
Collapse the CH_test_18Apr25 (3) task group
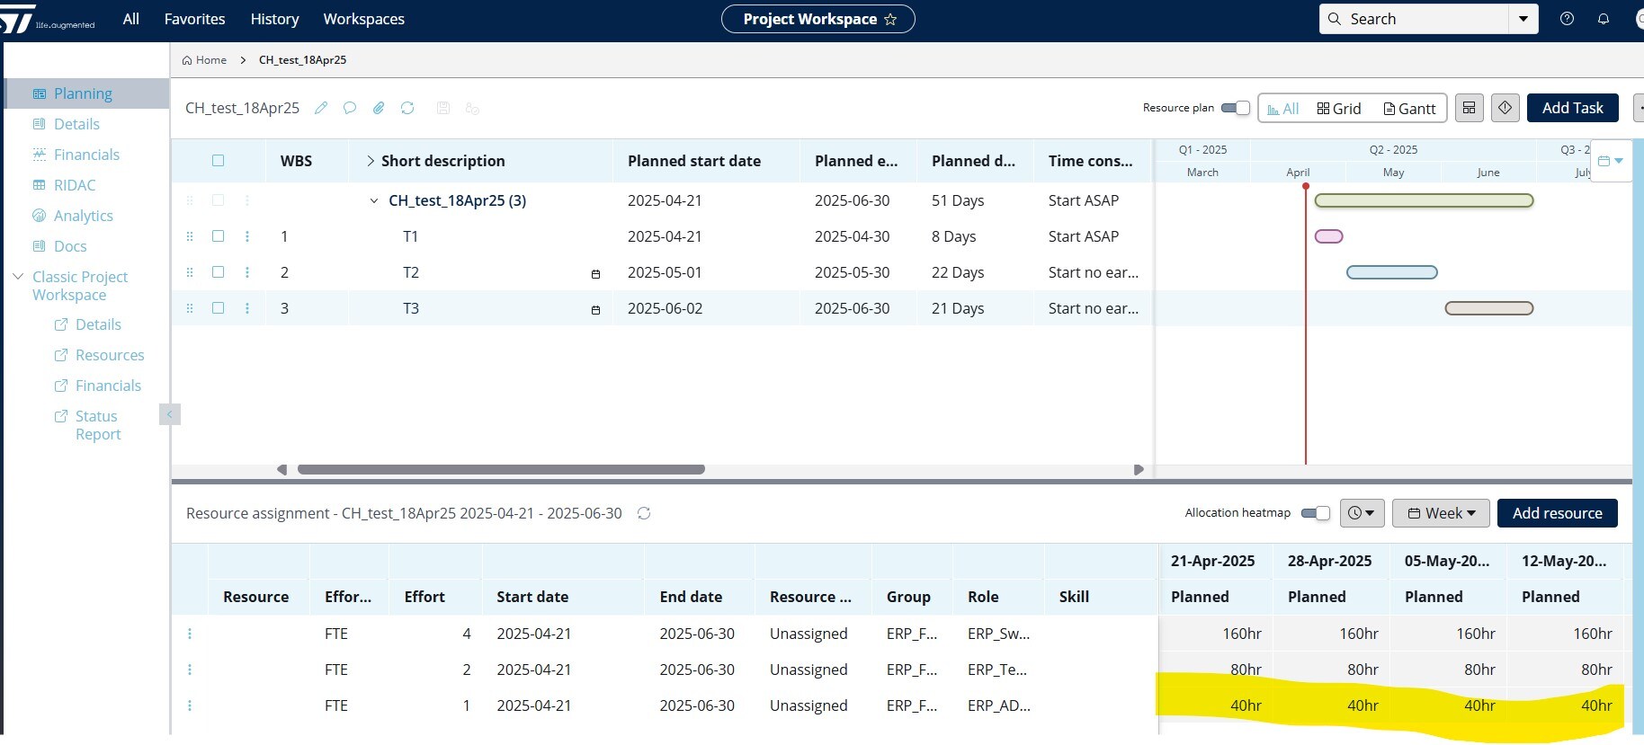(x=374, y=200)
